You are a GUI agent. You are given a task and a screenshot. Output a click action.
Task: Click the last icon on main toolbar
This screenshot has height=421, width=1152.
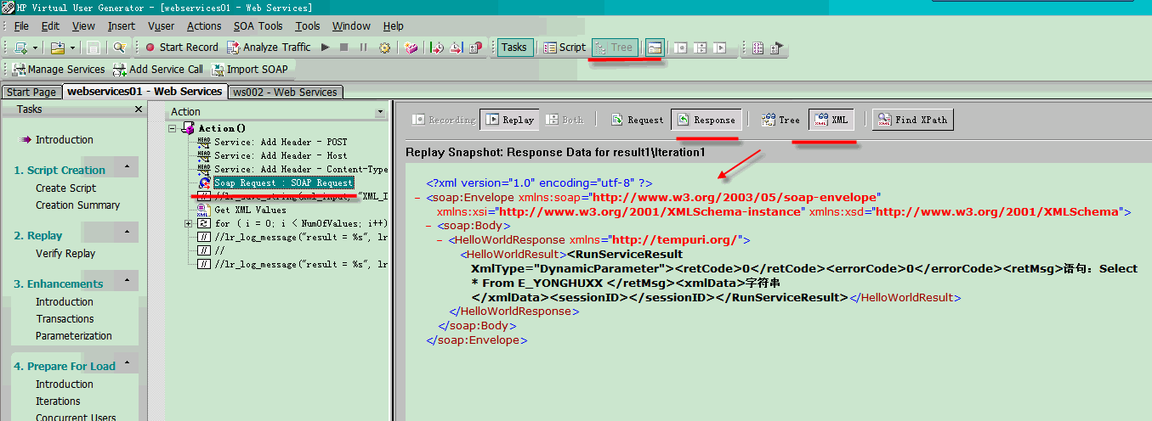pos(776,48)
